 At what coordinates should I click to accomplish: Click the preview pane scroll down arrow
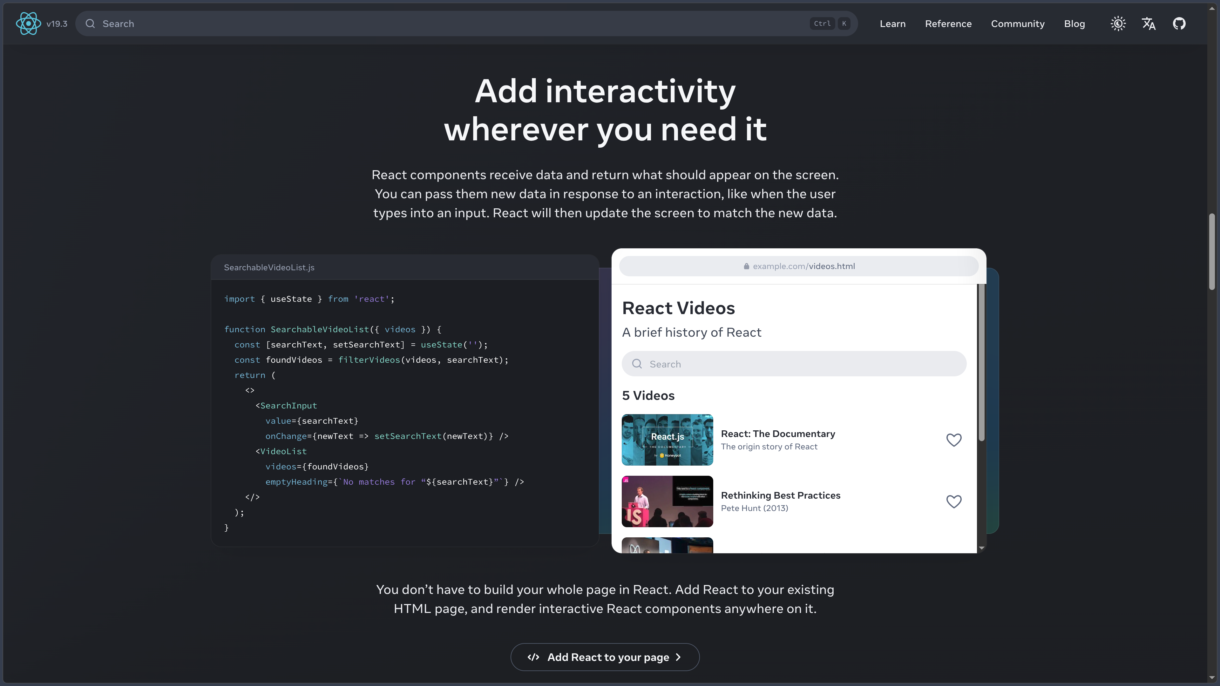pos(981,548)
